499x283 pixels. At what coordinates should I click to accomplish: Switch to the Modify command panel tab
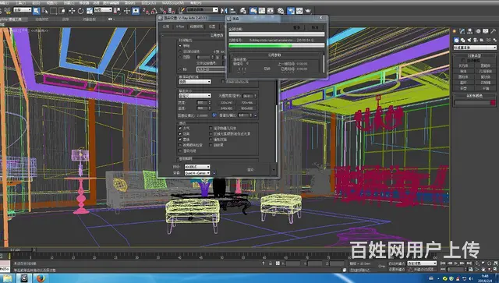[462, 31]
